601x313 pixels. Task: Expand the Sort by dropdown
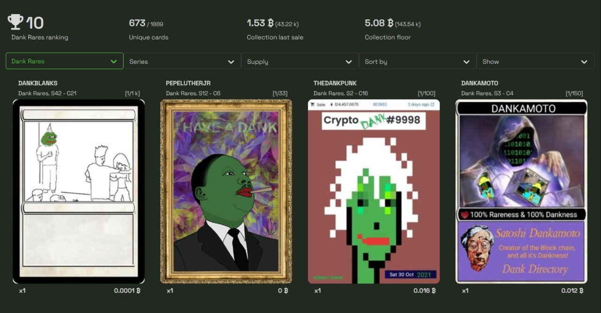coord(417,61)
